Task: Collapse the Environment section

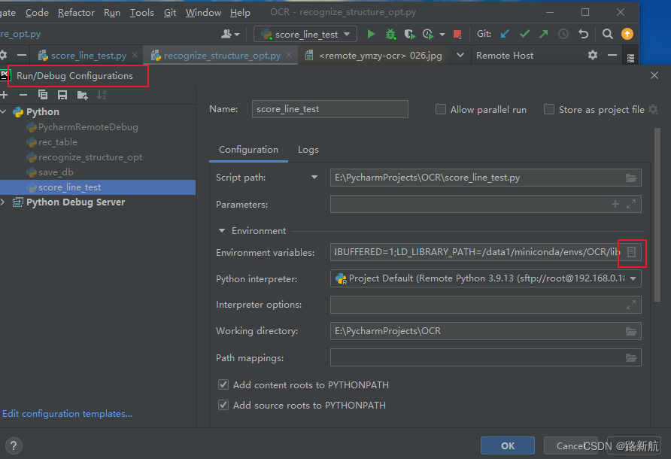Action: pos(222,231)
